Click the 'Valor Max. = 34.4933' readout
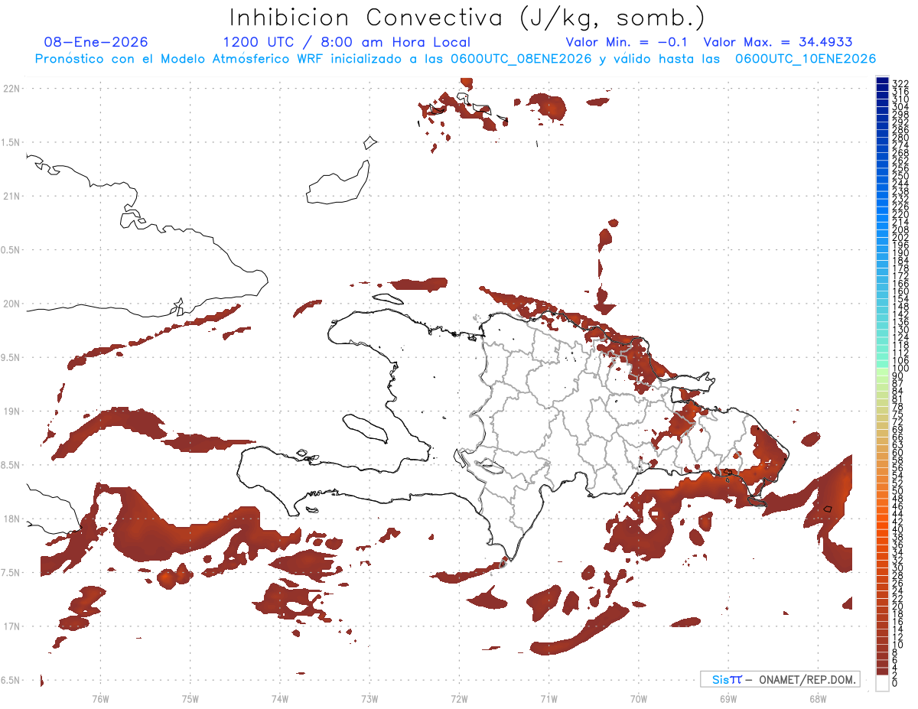The width and height of the screenshot is (918, 709). point(778,42)
